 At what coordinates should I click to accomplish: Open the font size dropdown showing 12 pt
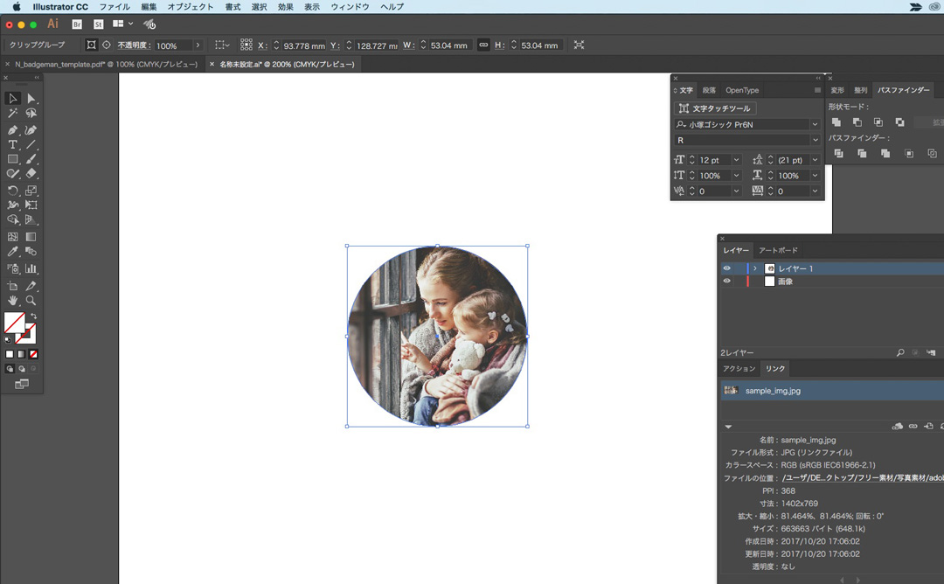pos(736,160)
